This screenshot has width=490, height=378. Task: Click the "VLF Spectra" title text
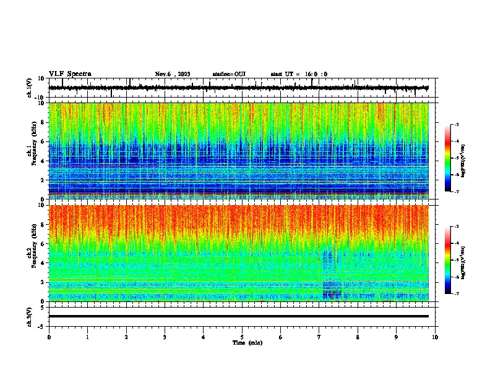click(70, 74)
